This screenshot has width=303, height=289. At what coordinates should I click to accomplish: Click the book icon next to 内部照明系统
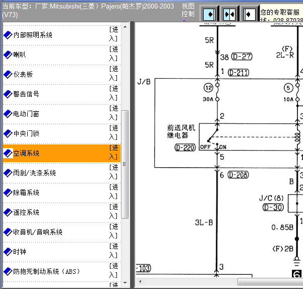tap(8, 35)
